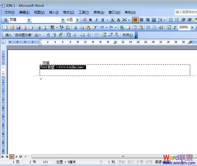The image size is (197, 166).
Task: Click the Show Previous header icon
Action: (x=111, y=35)
